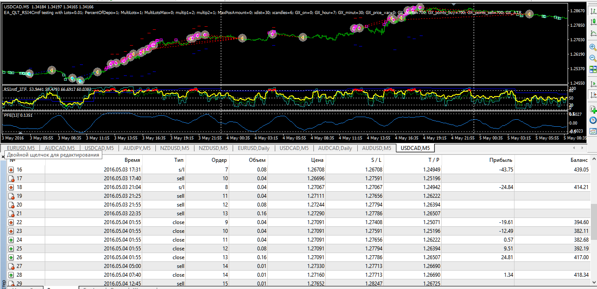Select profit cell -19.61
The height and width of the screenshot is (289, 597).
click(506, 222)
